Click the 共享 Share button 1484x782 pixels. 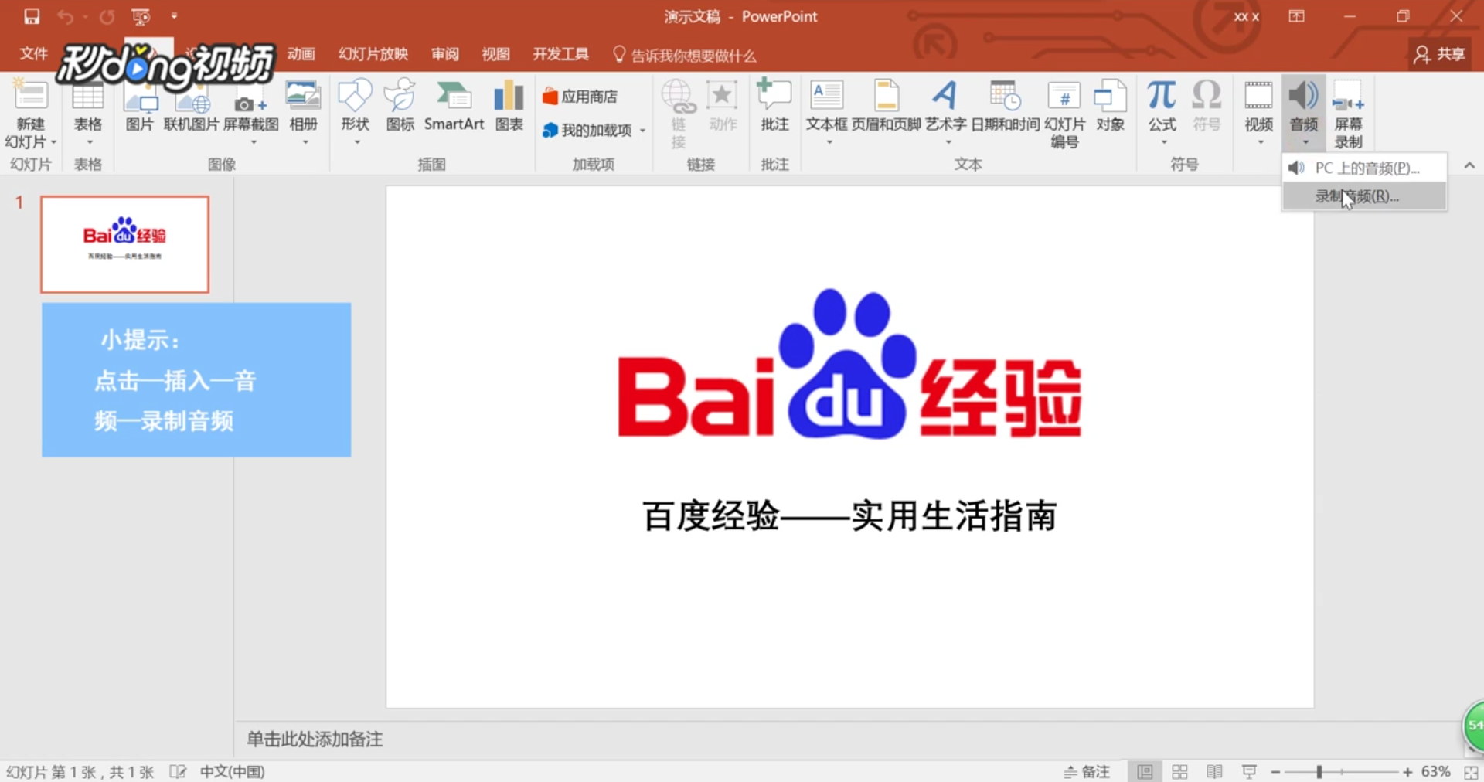[x=1440, y=54]
